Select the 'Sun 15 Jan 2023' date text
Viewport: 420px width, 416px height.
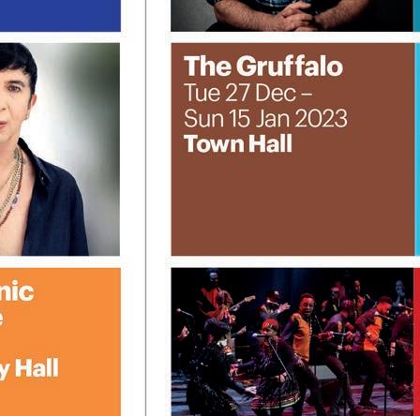click(x=265, y=118)
